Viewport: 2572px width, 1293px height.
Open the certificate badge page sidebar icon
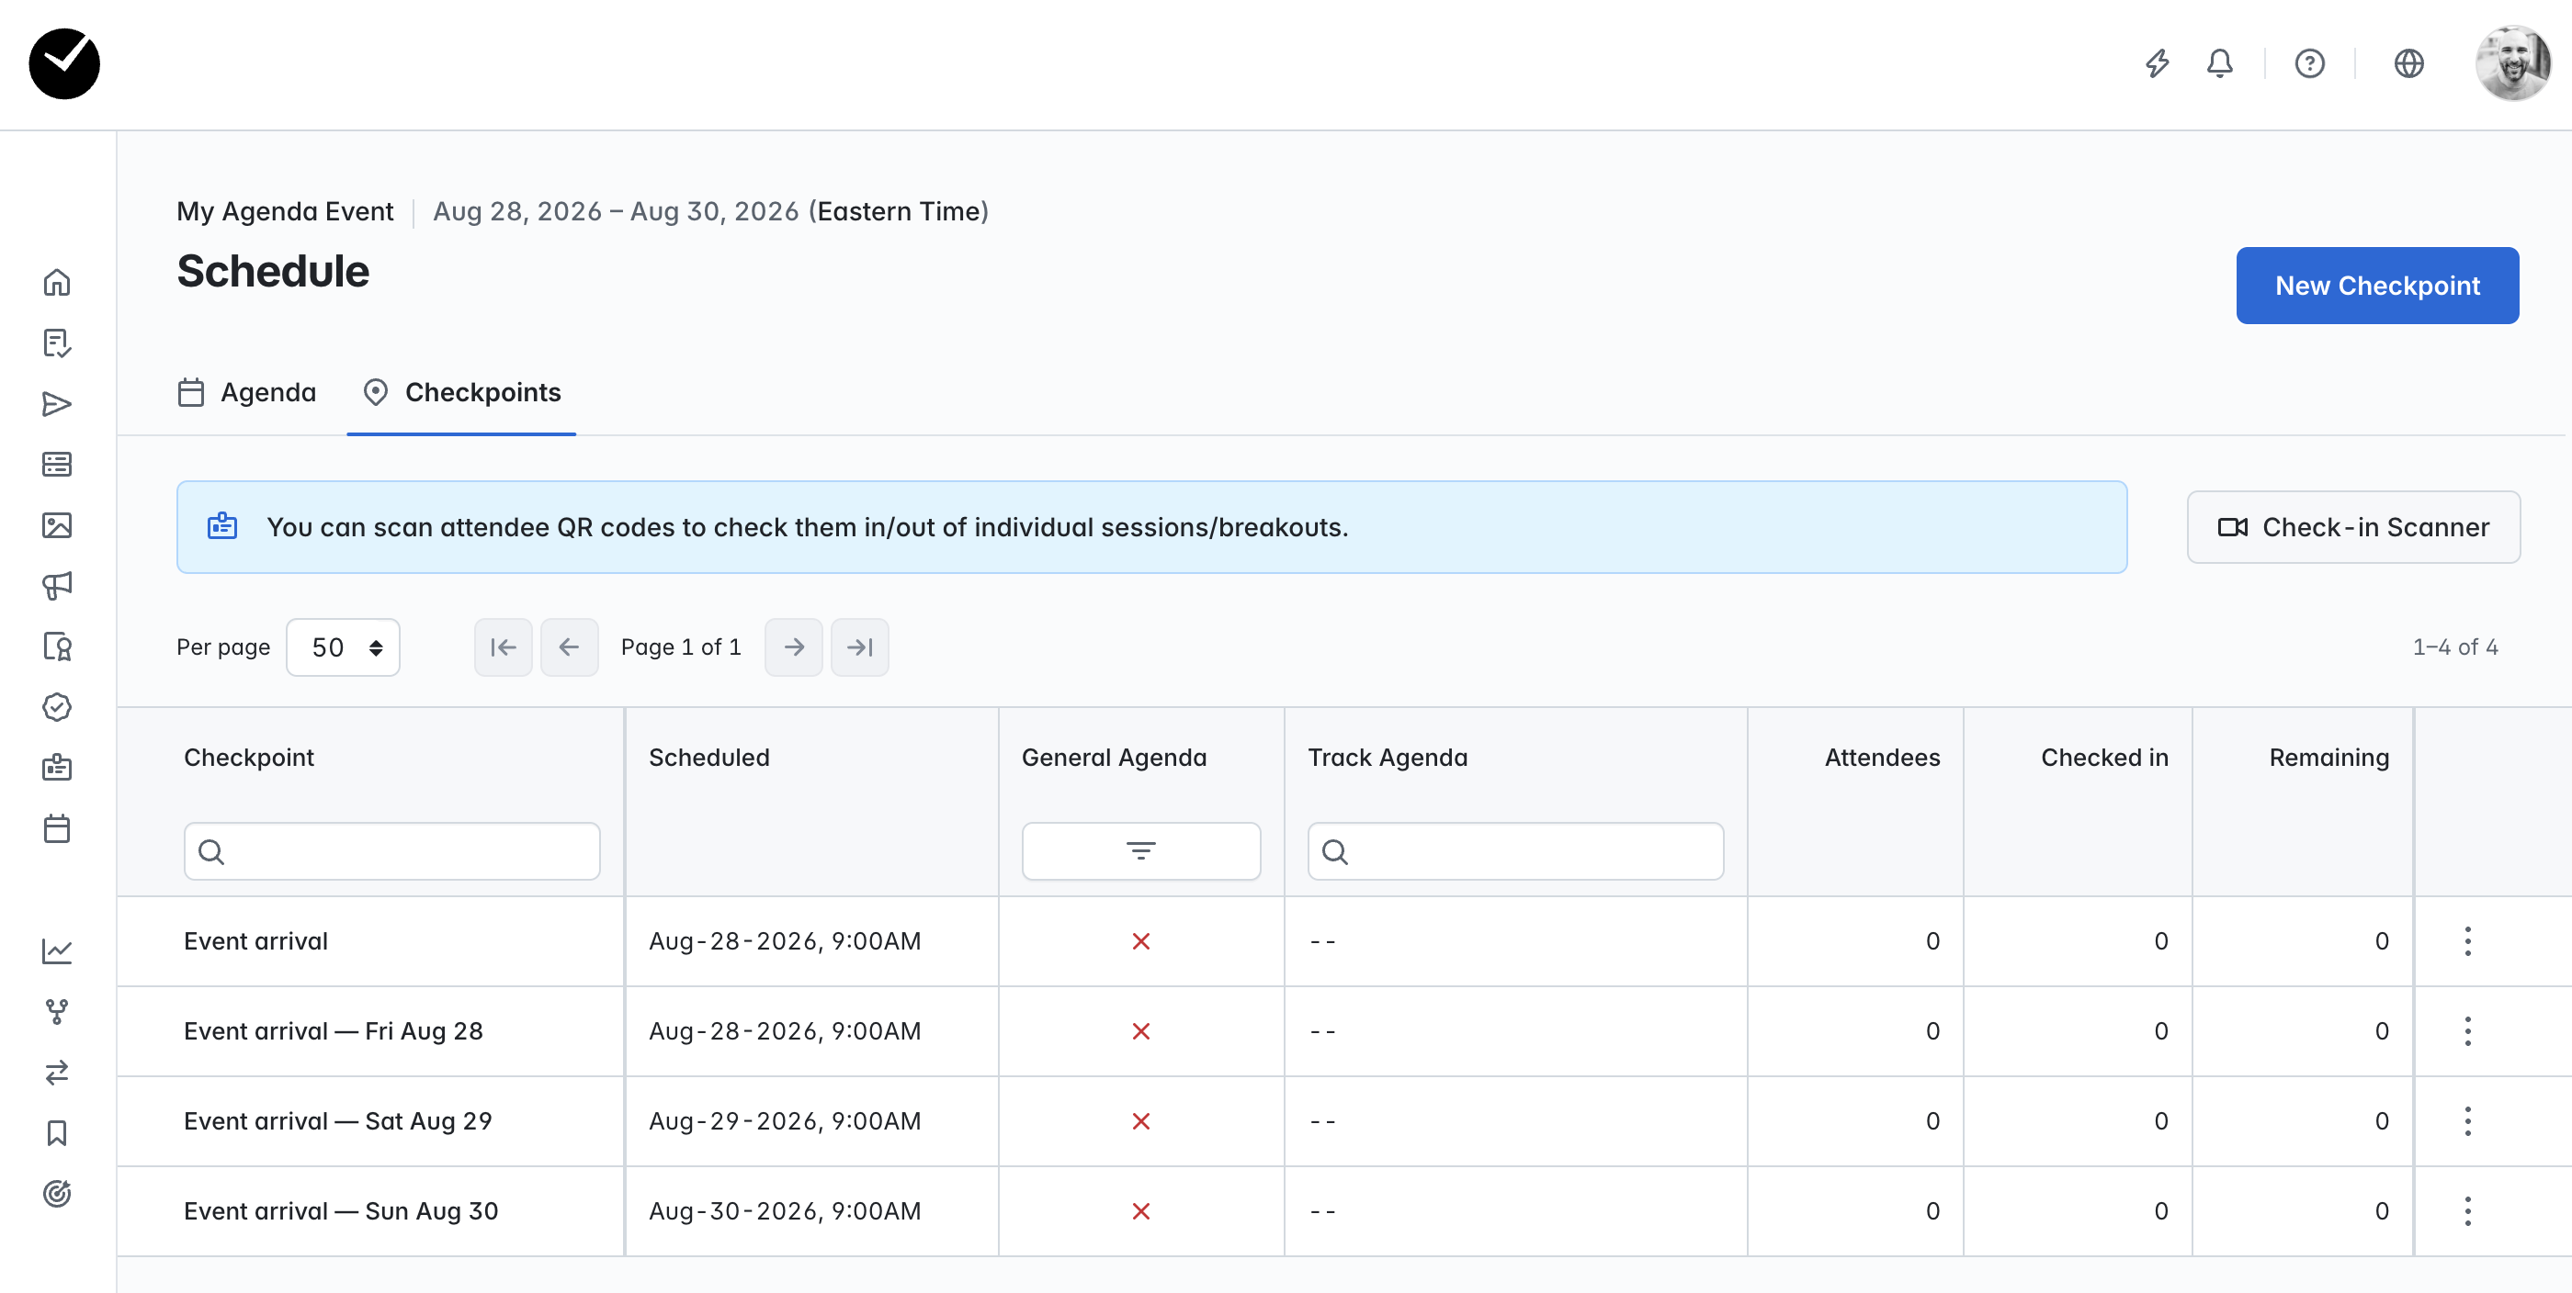[57, 646]
